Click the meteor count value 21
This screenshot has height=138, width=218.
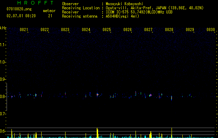pos(50,16)
